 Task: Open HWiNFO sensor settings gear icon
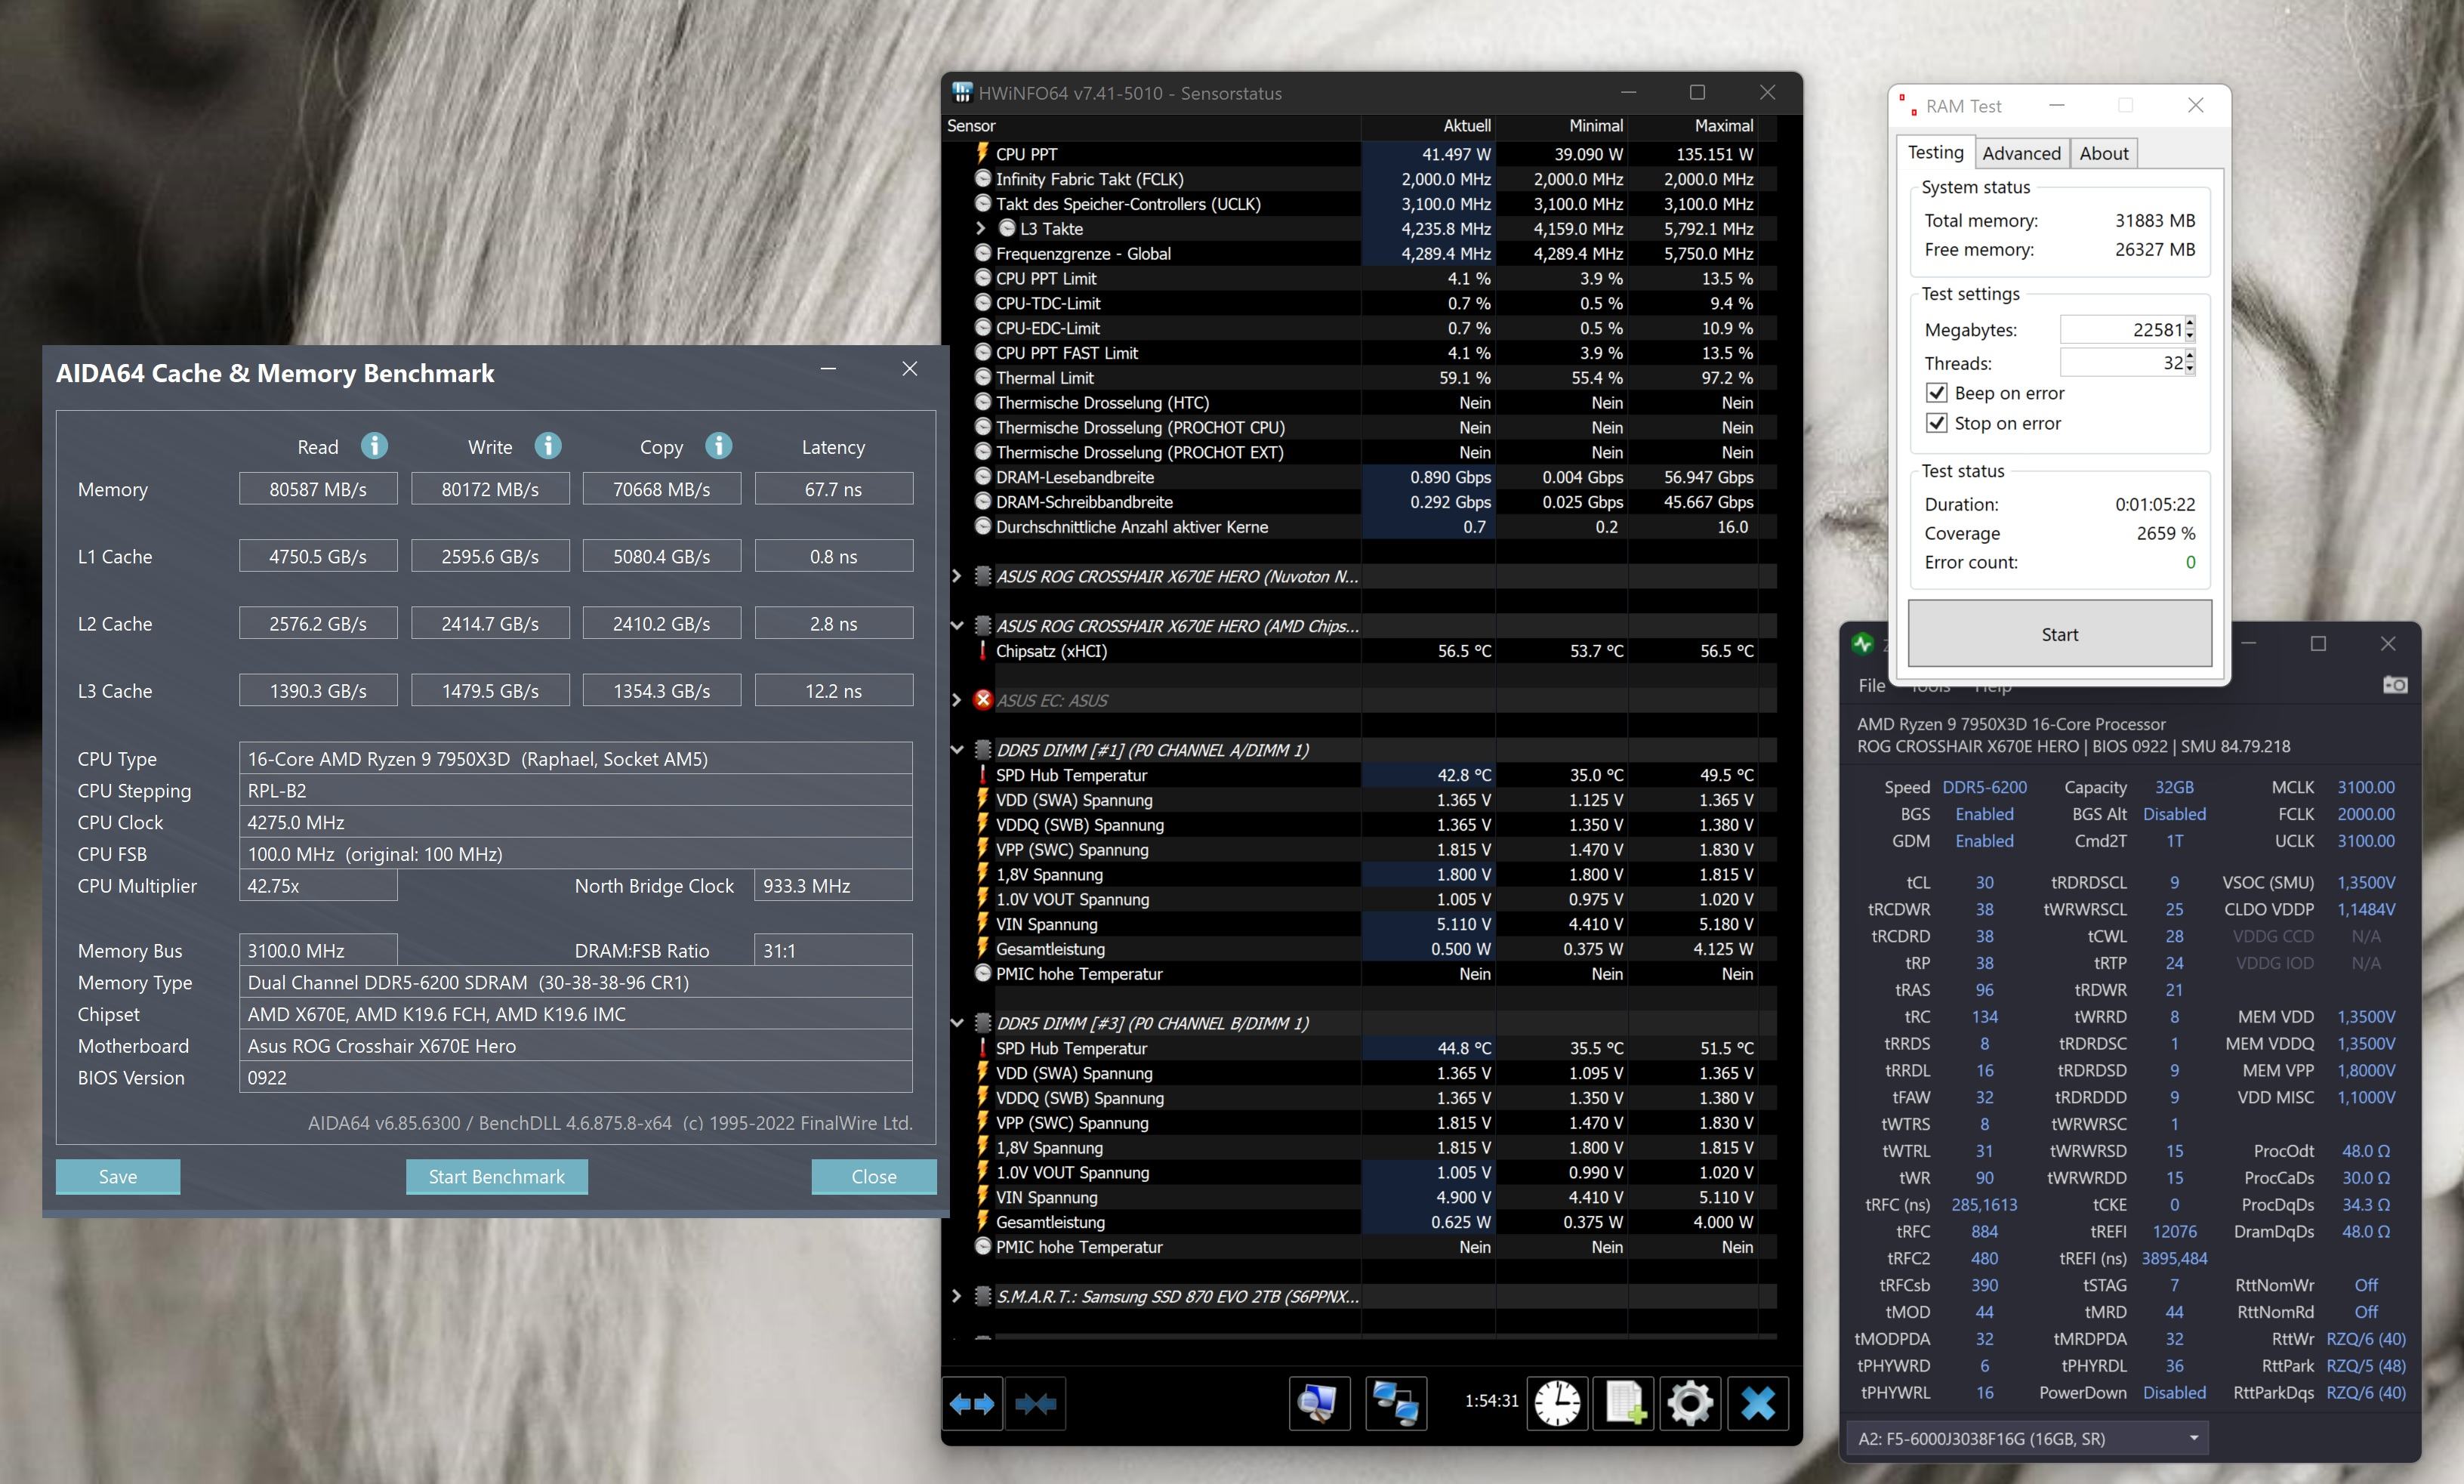click(1689, 1403)
